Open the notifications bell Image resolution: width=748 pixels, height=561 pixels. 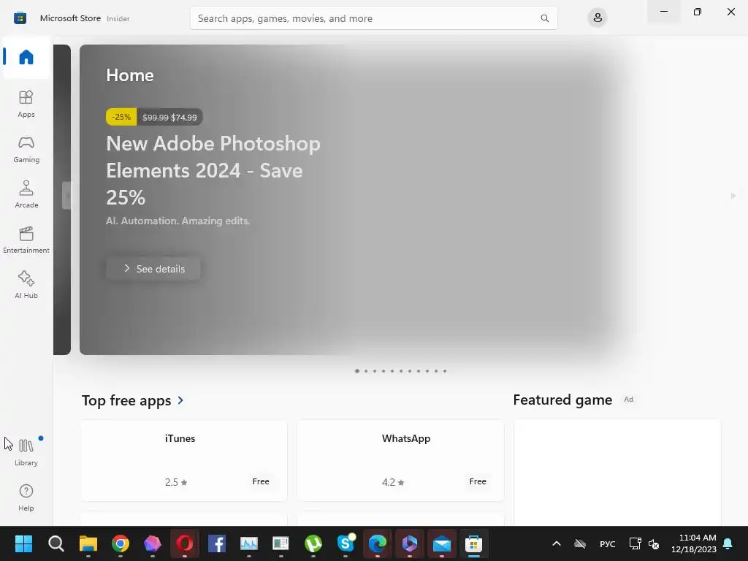pos(728,543)
